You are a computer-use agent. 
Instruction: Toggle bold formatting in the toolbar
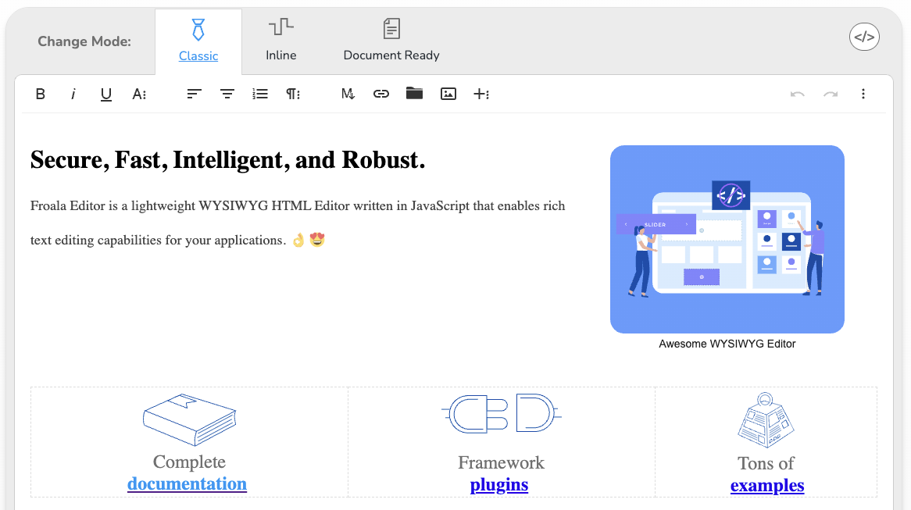coord(41,94)
